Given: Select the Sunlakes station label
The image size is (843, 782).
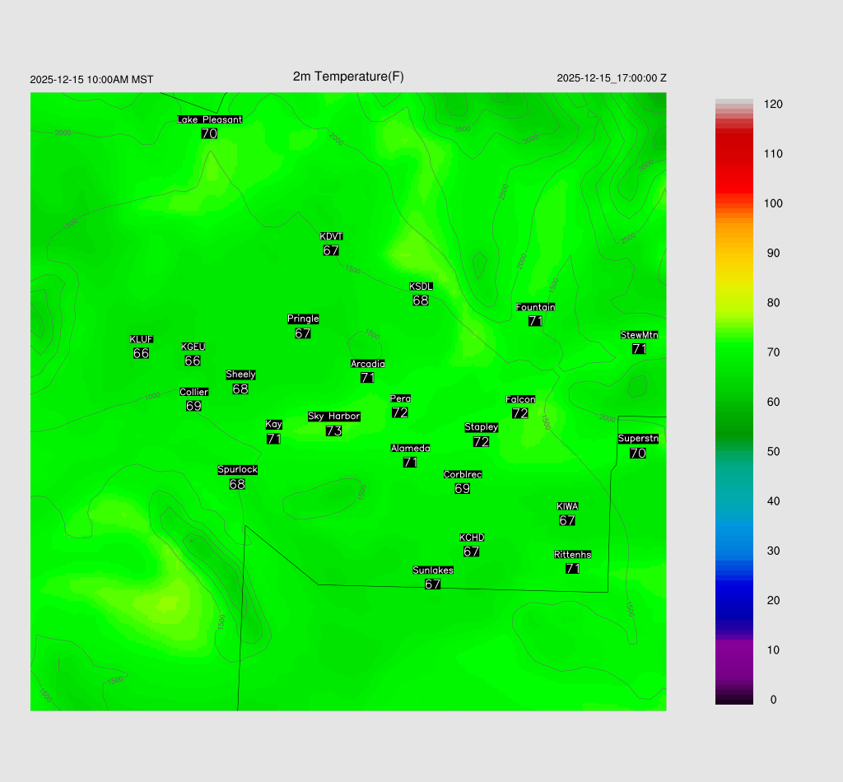Looking at the screenshot, I should pos(433,570).
